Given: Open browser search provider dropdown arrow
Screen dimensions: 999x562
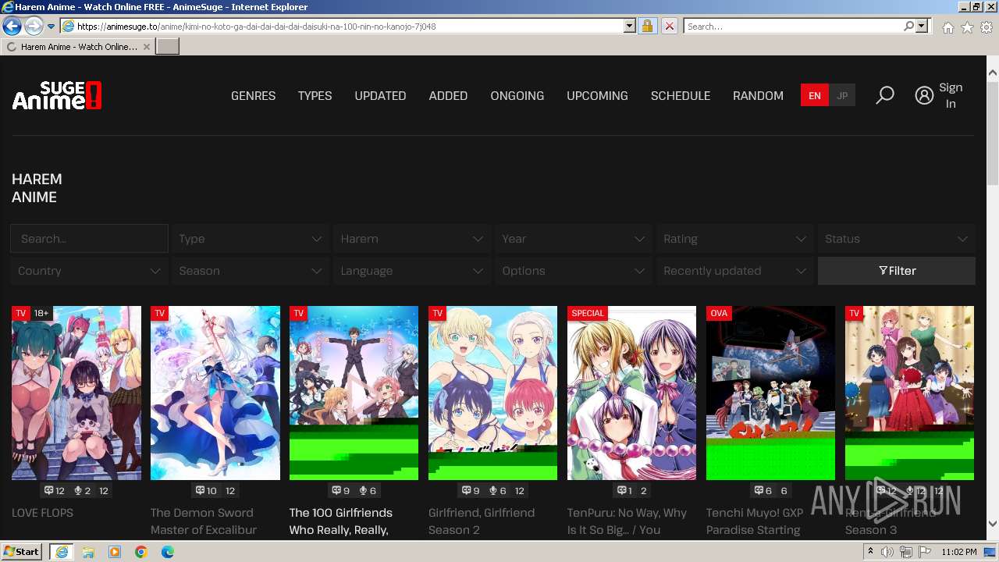Looking at the screenshot, I should pyautogui.click(x=923, y=26).
